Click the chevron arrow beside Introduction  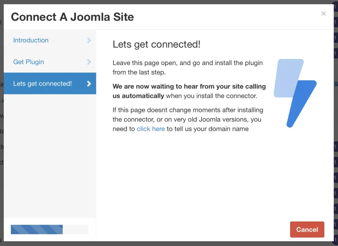click(89, 40)
